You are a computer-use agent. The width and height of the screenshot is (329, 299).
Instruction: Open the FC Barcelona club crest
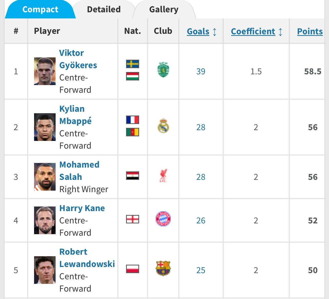tap(163, 268)
